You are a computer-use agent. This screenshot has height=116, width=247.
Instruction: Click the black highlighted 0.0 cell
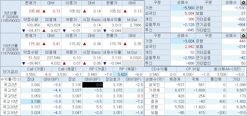(x=92, y=85)
